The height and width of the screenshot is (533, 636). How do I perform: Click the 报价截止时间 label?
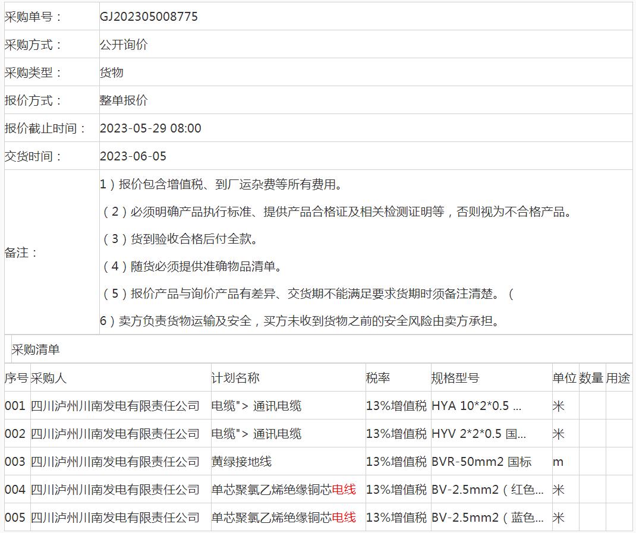(45, 128)
